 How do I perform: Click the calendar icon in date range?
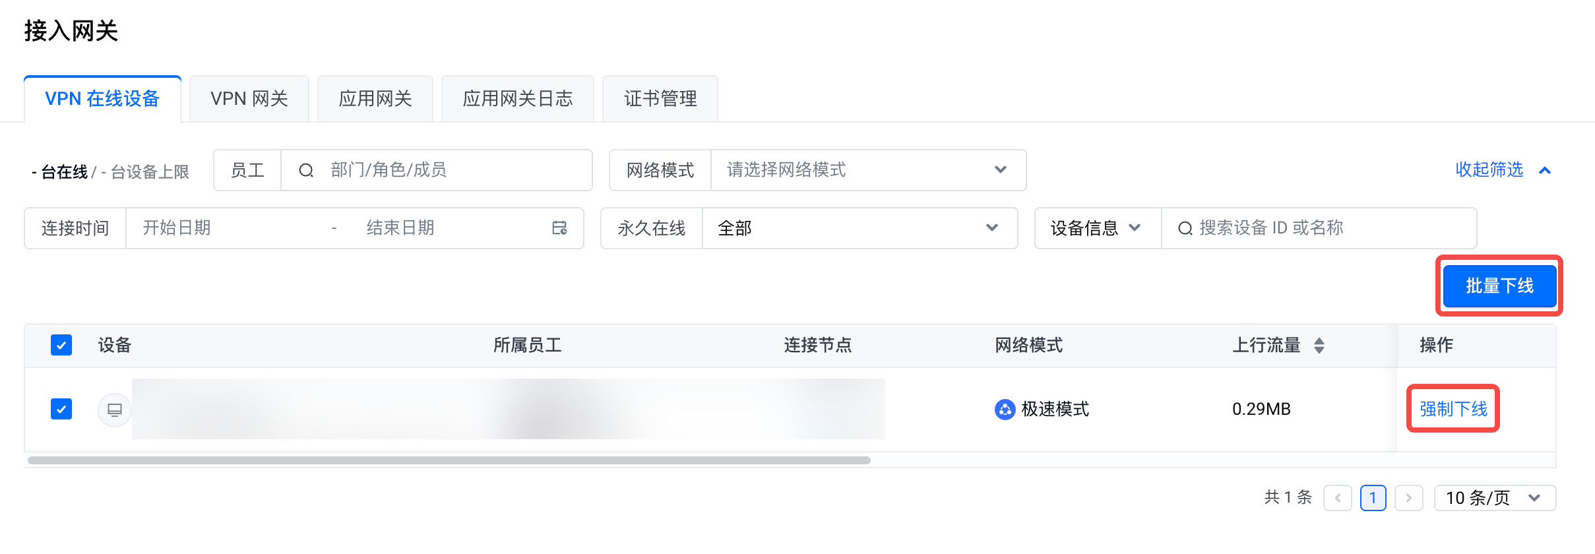click(559, 228)
